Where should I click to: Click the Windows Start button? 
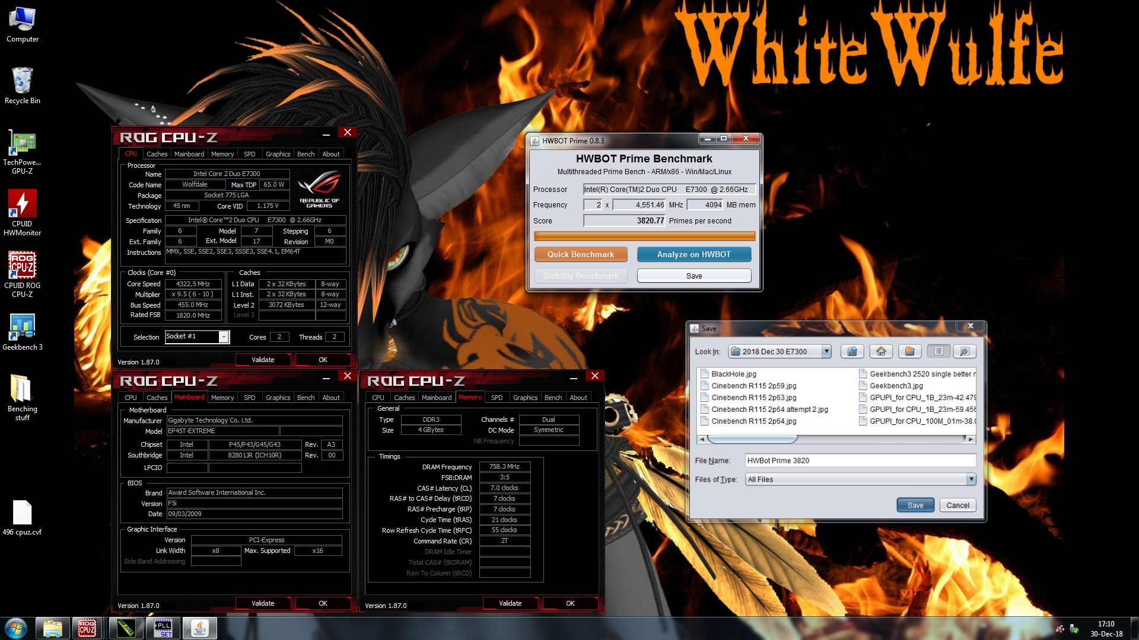(16, 628)
